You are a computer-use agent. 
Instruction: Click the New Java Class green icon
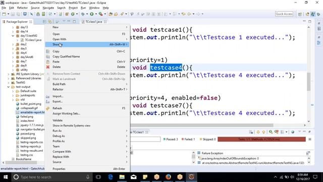pyautogui.click(x=73, y=14)
